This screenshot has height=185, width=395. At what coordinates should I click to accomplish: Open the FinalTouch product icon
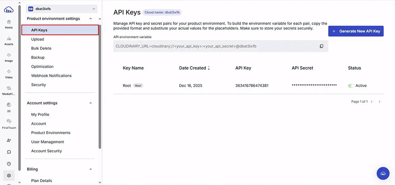[9, 122]
